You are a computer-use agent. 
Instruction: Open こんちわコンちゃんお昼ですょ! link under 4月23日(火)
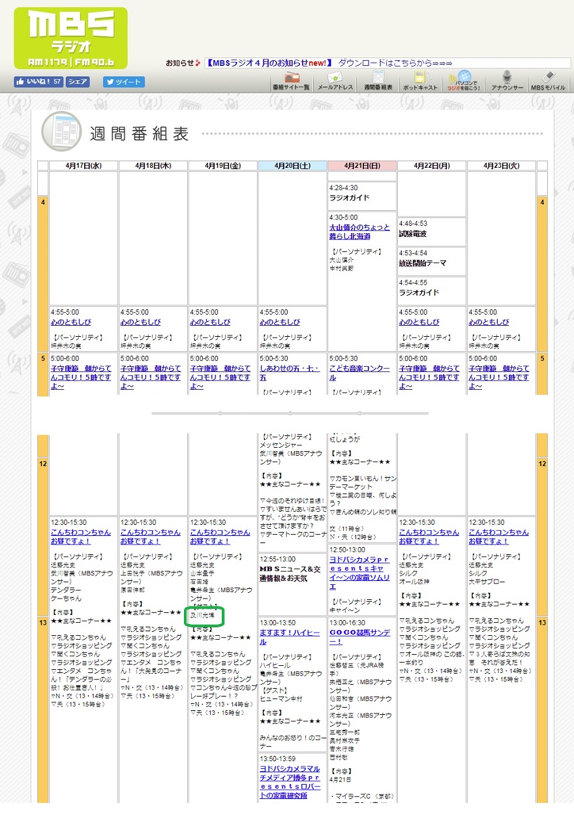click(x=498, y=537)
